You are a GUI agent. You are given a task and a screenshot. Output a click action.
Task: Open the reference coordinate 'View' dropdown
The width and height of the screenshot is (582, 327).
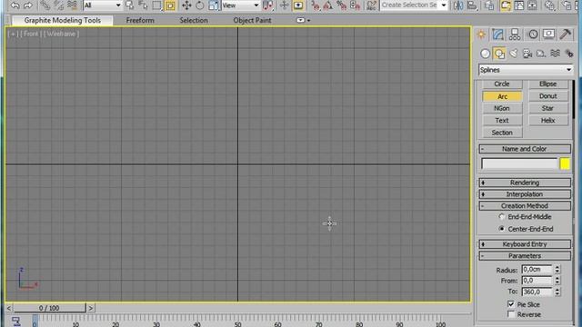(x=240, y=5)
